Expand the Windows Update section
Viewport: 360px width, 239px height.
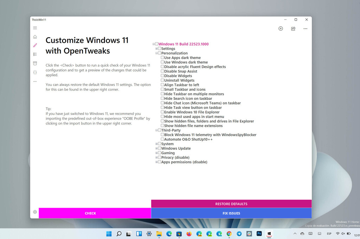tap(156, 148)
